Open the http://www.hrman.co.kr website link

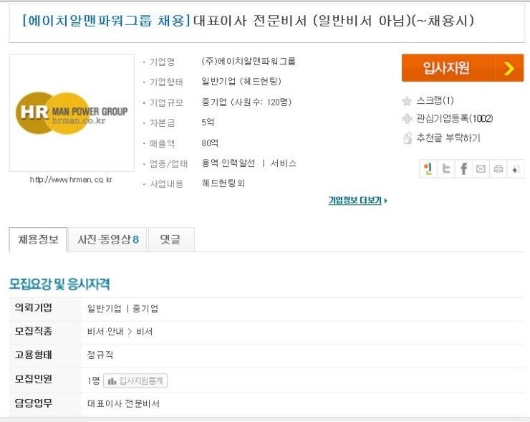pyautogui.click(x=72, y=180)
